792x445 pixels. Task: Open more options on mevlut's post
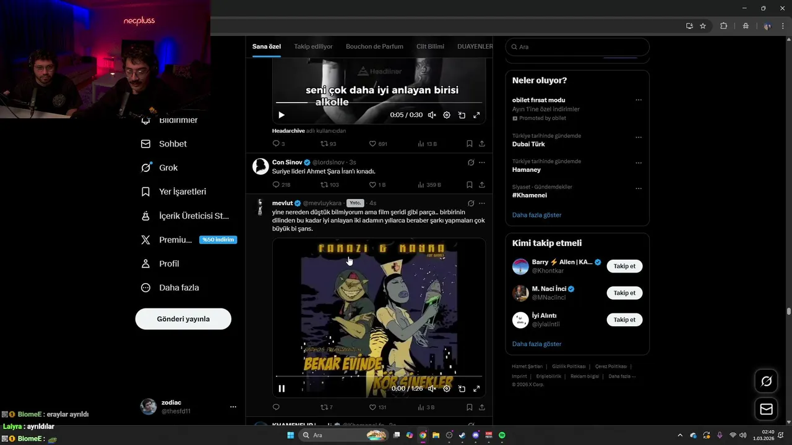[x=482, y=203]
